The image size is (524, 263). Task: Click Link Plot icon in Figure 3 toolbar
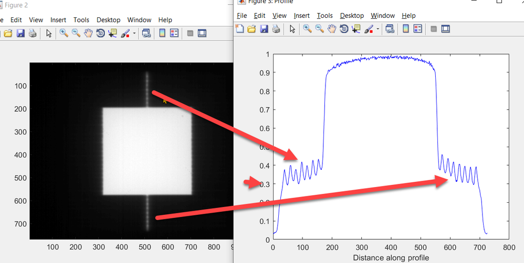pyautogui.click(x=390, y=29)
